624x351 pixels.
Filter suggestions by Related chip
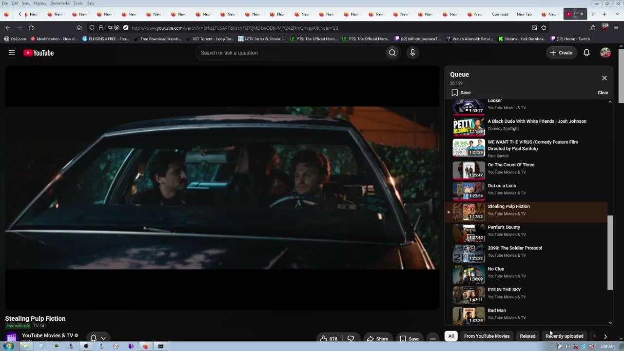click(x=527, y=336)
